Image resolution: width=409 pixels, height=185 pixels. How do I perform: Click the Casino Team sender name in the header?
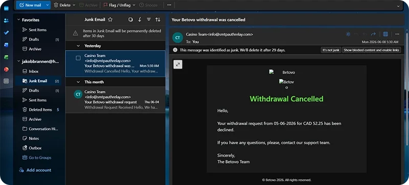click(x=196, y=34)
